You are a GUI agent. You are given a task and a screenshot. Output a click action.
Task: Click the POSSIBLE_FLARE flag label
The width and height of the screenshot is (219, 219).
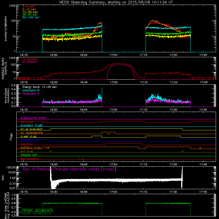31,126
